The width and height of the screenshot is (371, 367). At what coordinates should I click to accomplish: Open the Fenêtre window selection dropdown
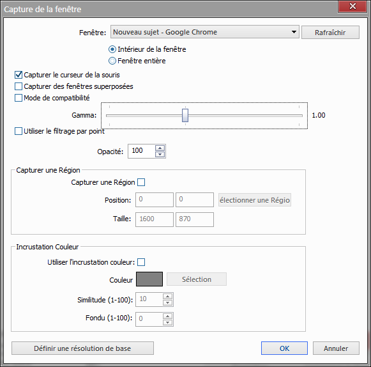tap(205, 32)
